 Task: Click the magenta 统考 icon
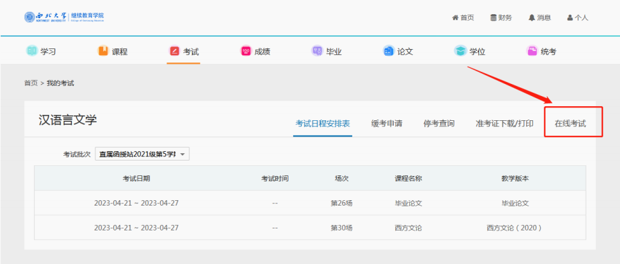click(531, 51)
